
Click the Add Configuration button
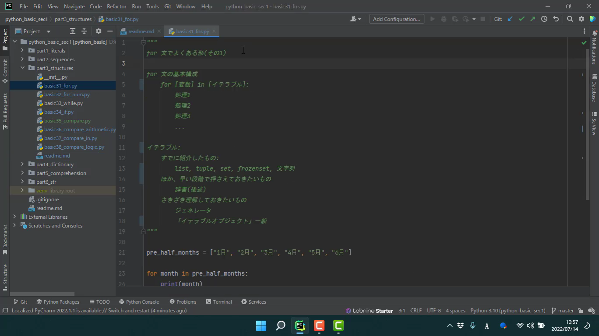click(x=396, y=19)
